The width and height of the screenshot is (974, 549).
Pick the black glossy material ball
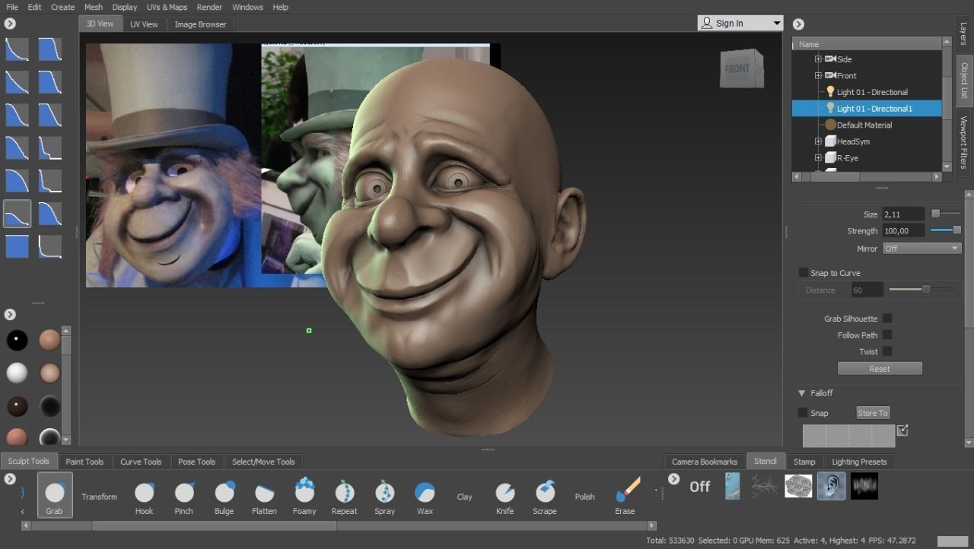click(17, 340)
